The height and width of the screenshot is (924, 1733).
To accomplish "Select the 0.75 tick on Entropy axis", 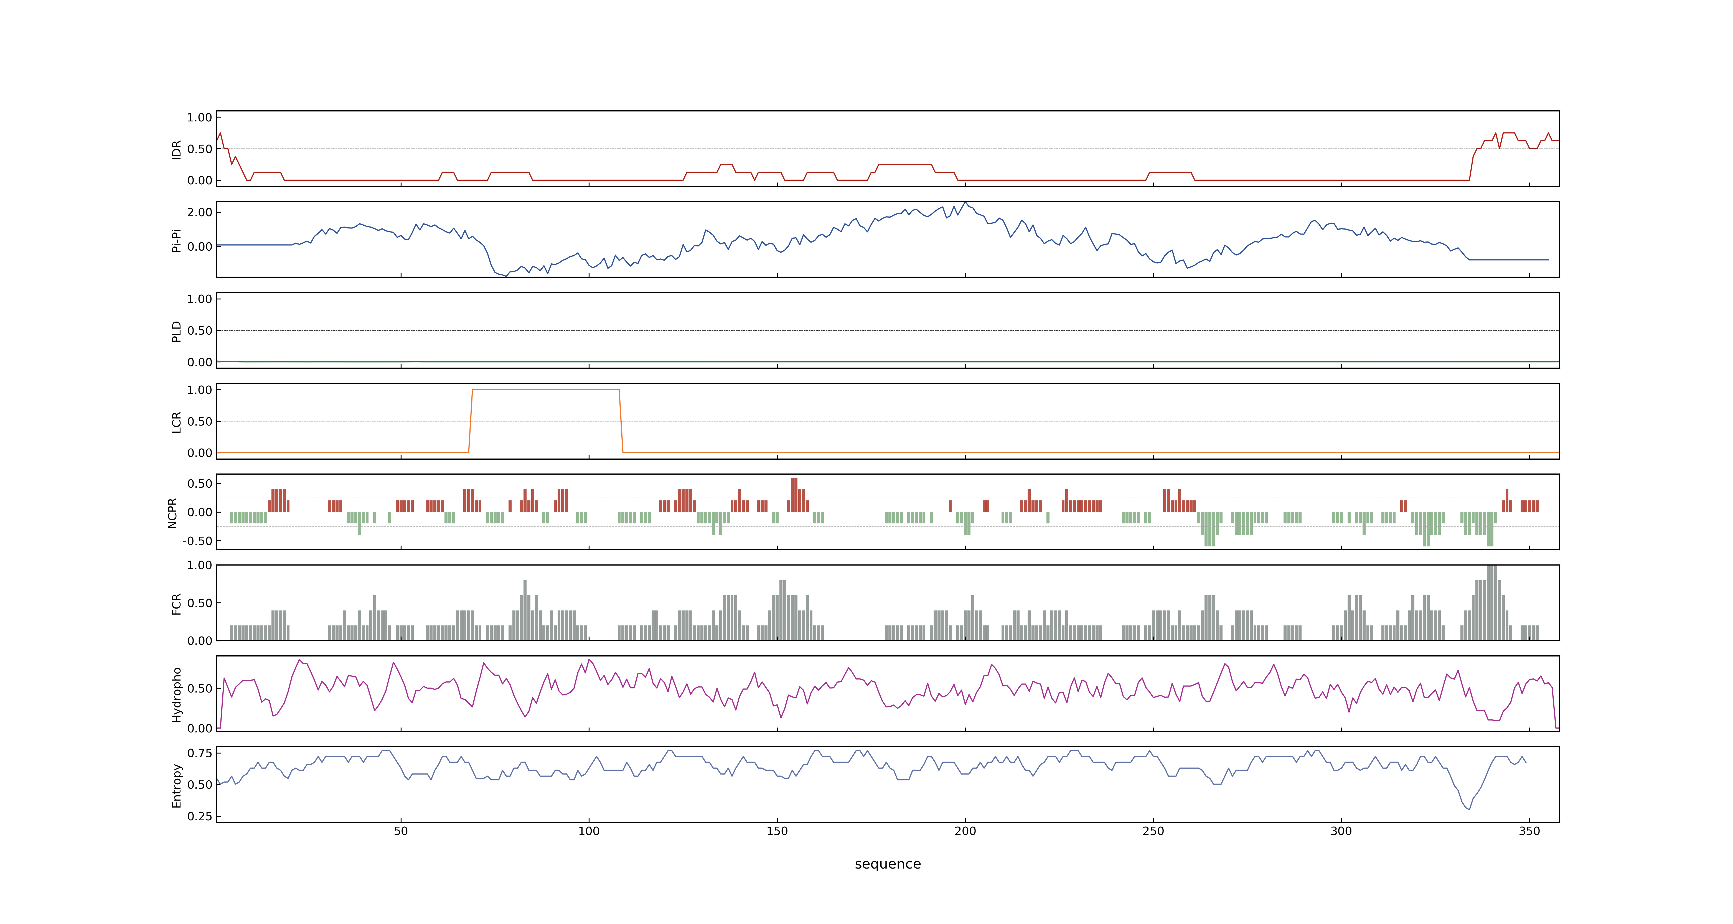I will click(x=200, y=753).
